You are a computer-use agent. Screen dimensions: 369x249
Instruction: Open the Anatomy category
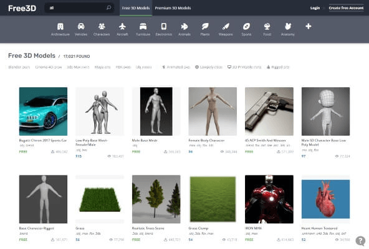(x=288, y=29)
